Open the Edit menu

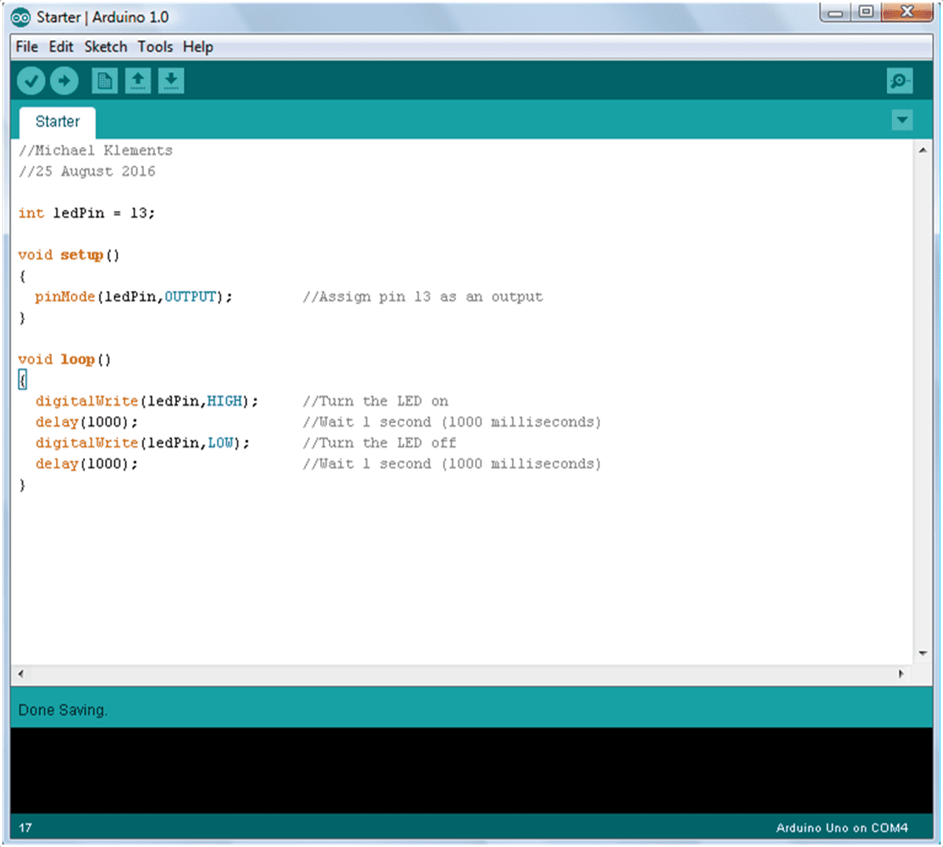[x=61, y=47]
